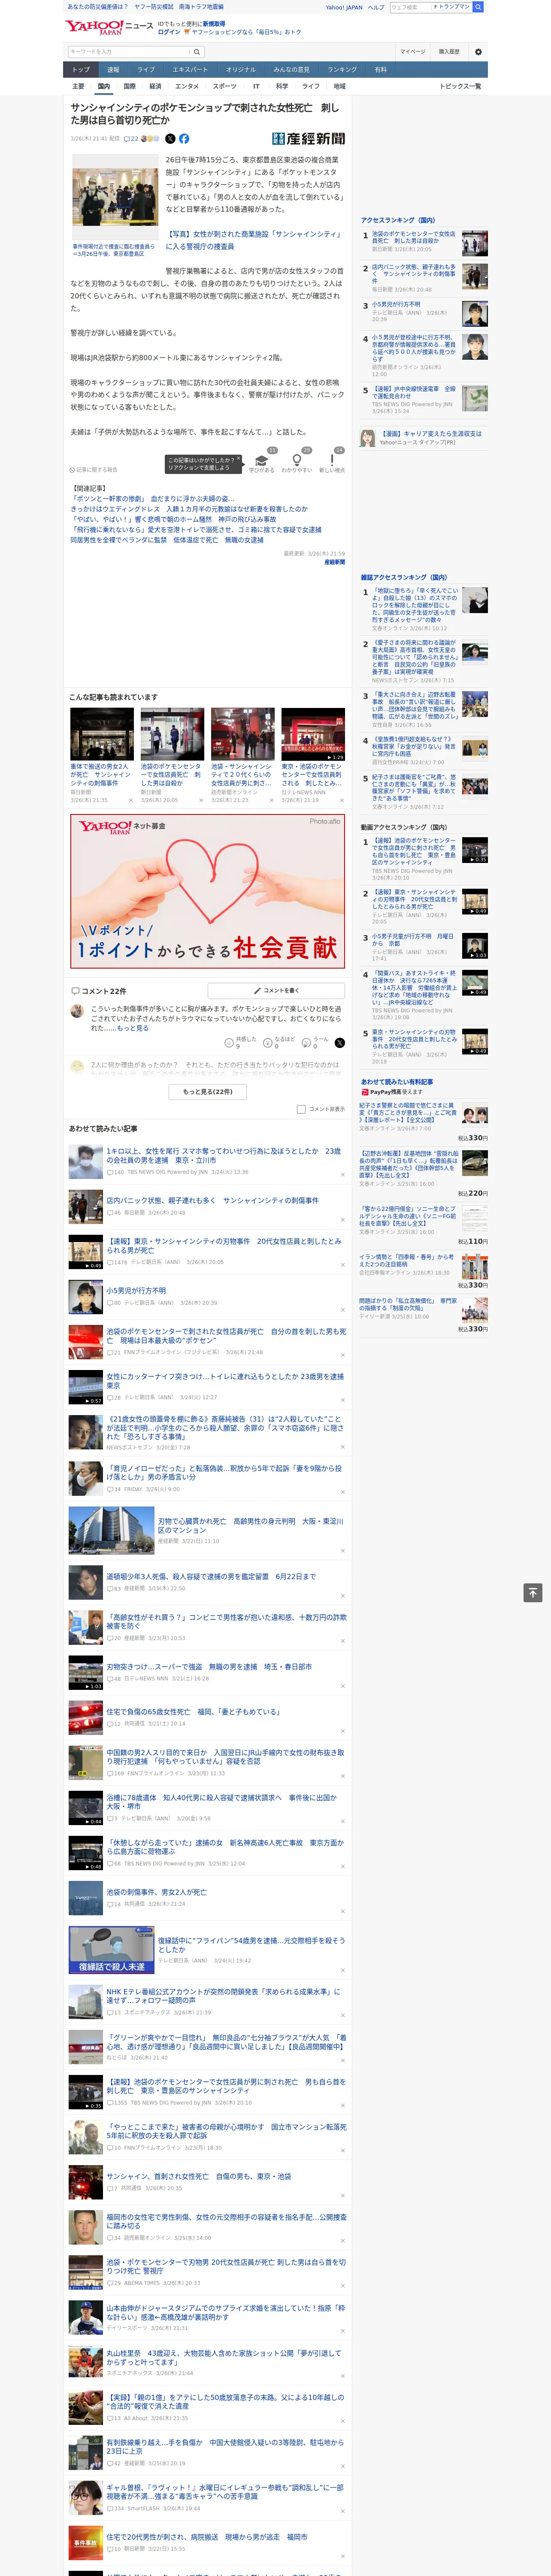Share the article on Facebook
Screen dimensions: 551x2576
pyautogui.click(x=184, y=139)
